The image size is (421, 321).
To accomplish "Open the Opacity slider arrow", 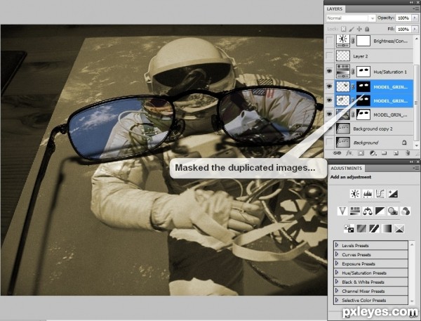I will point(415,18).
